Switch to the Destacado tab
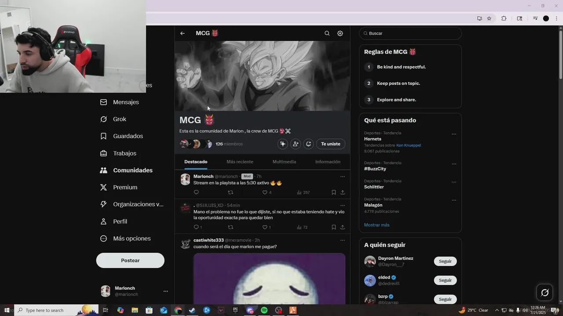 coord(196,162)
